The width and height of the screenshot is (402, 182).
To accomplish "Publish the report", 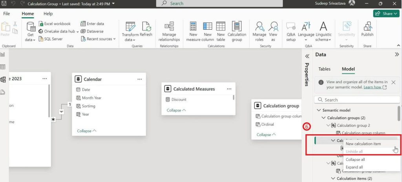I will point(367,29).
